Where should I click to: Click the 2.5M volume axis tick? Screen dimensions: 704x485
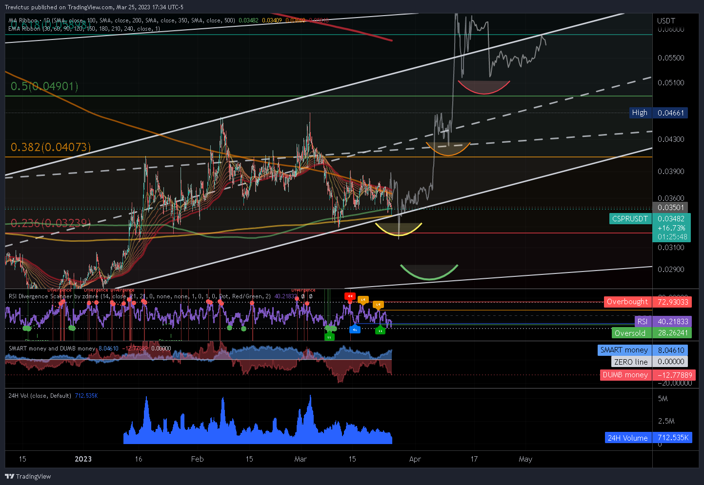[666, 421]
